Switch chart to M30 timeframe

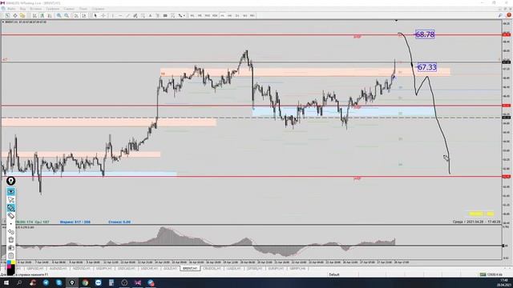tap(215, 15)
